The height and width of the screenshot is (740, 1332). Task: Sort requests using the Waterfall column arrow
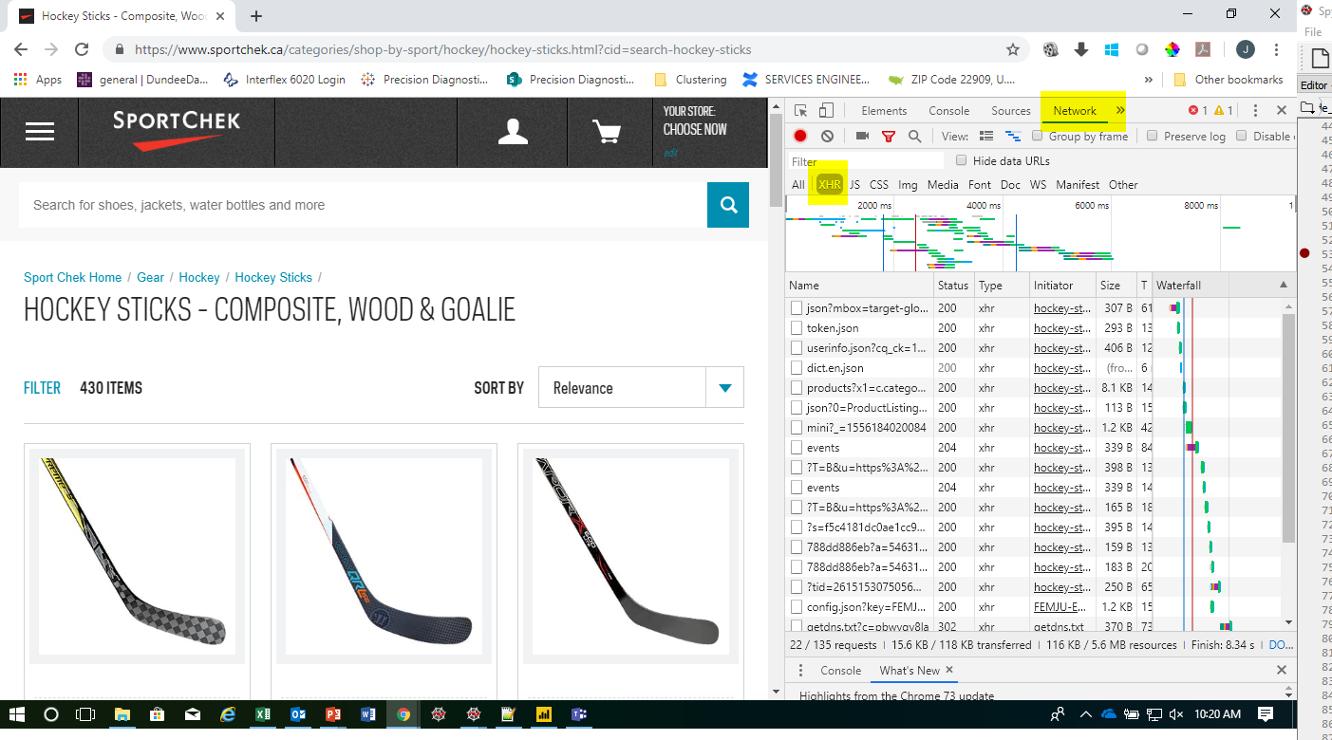coord(1284,286)
